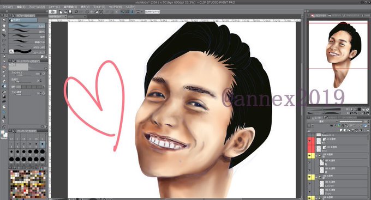Click the Save toolbar icon
371x200 pixels.
tap(70, 11)
